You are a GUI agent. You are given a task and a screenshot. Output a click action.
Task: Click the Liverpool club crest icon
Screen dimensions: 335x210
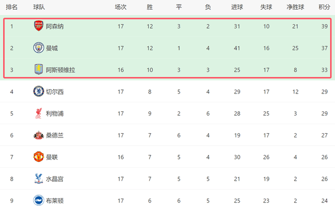point(38,113)
